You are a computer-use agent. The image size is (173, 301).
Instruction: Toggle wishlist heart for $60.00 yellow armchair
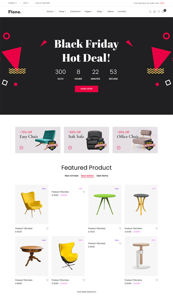tap(47, 228)
